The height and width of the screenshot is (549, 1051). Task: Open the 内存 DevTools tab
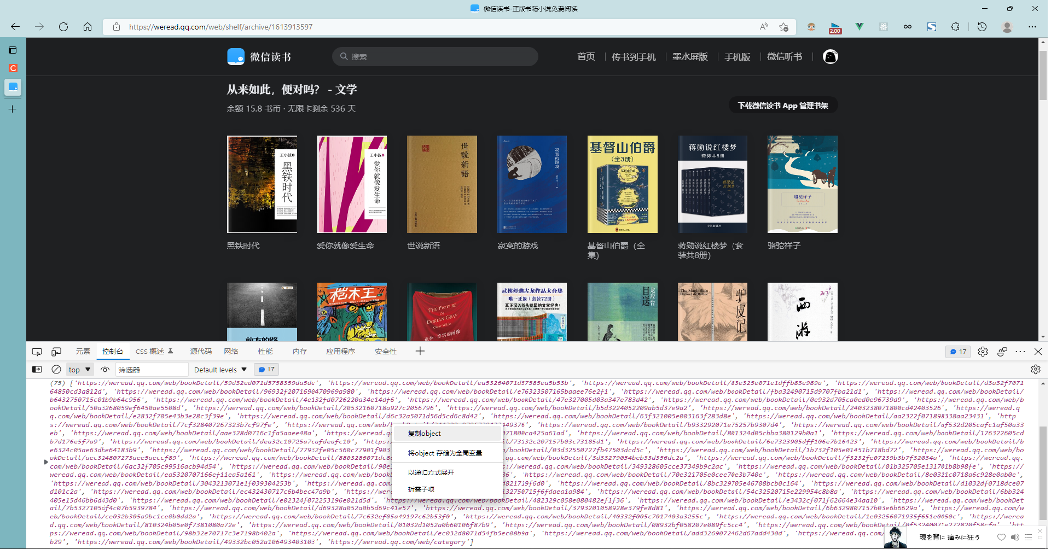[x=300, y=352]
